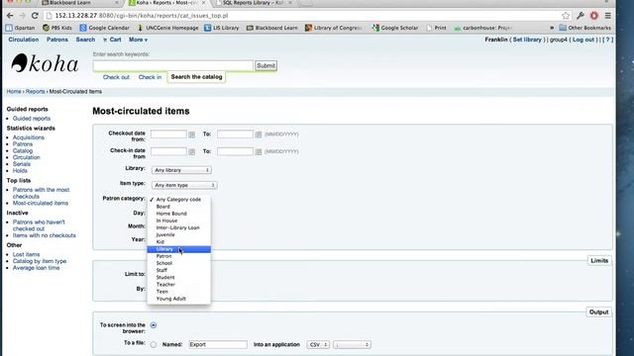Click the Submit search button

(265, 66)
